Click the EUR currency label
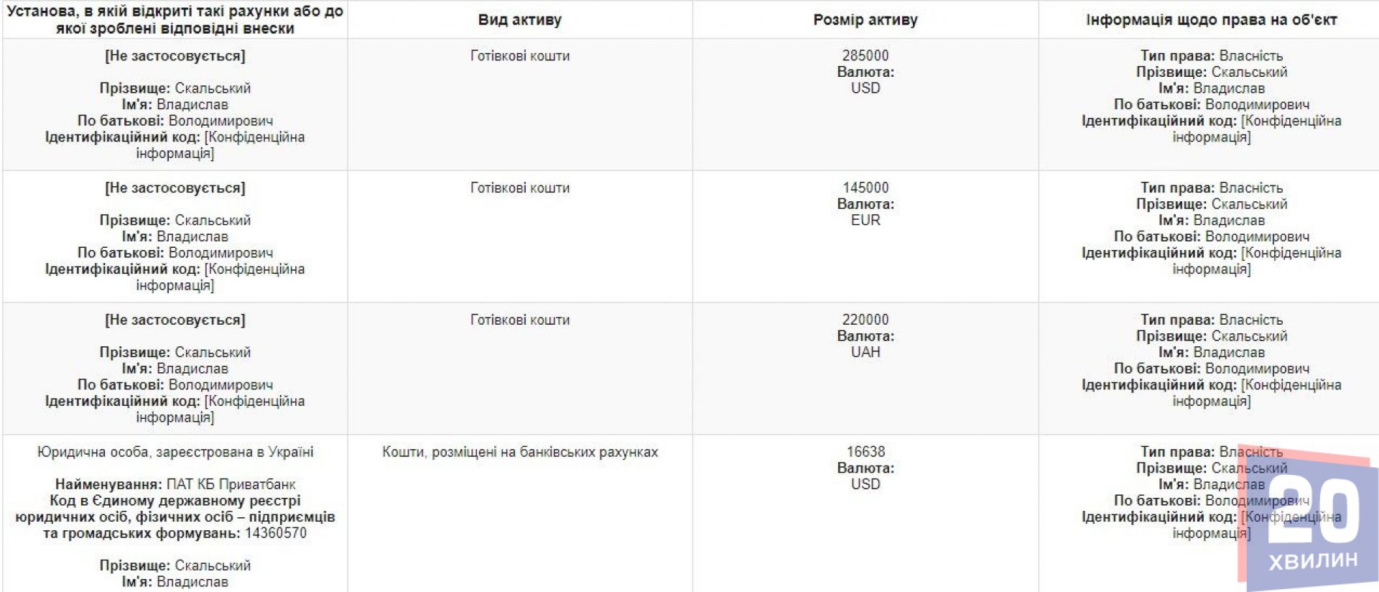 [865, 221]
